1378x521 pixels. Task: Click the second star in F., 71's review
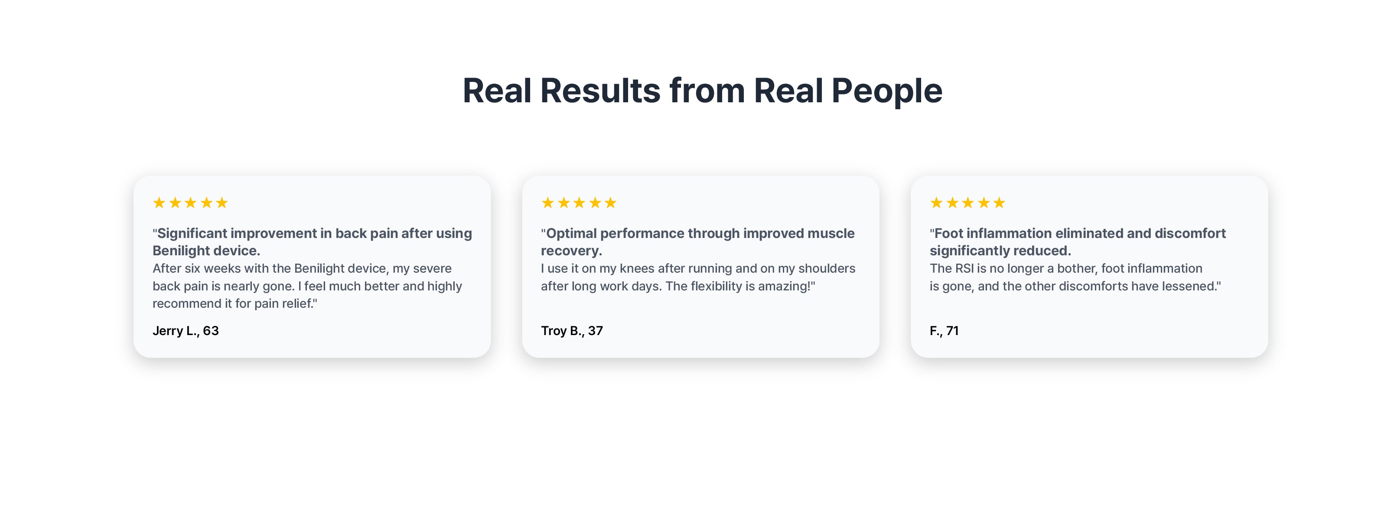(952, 203)
